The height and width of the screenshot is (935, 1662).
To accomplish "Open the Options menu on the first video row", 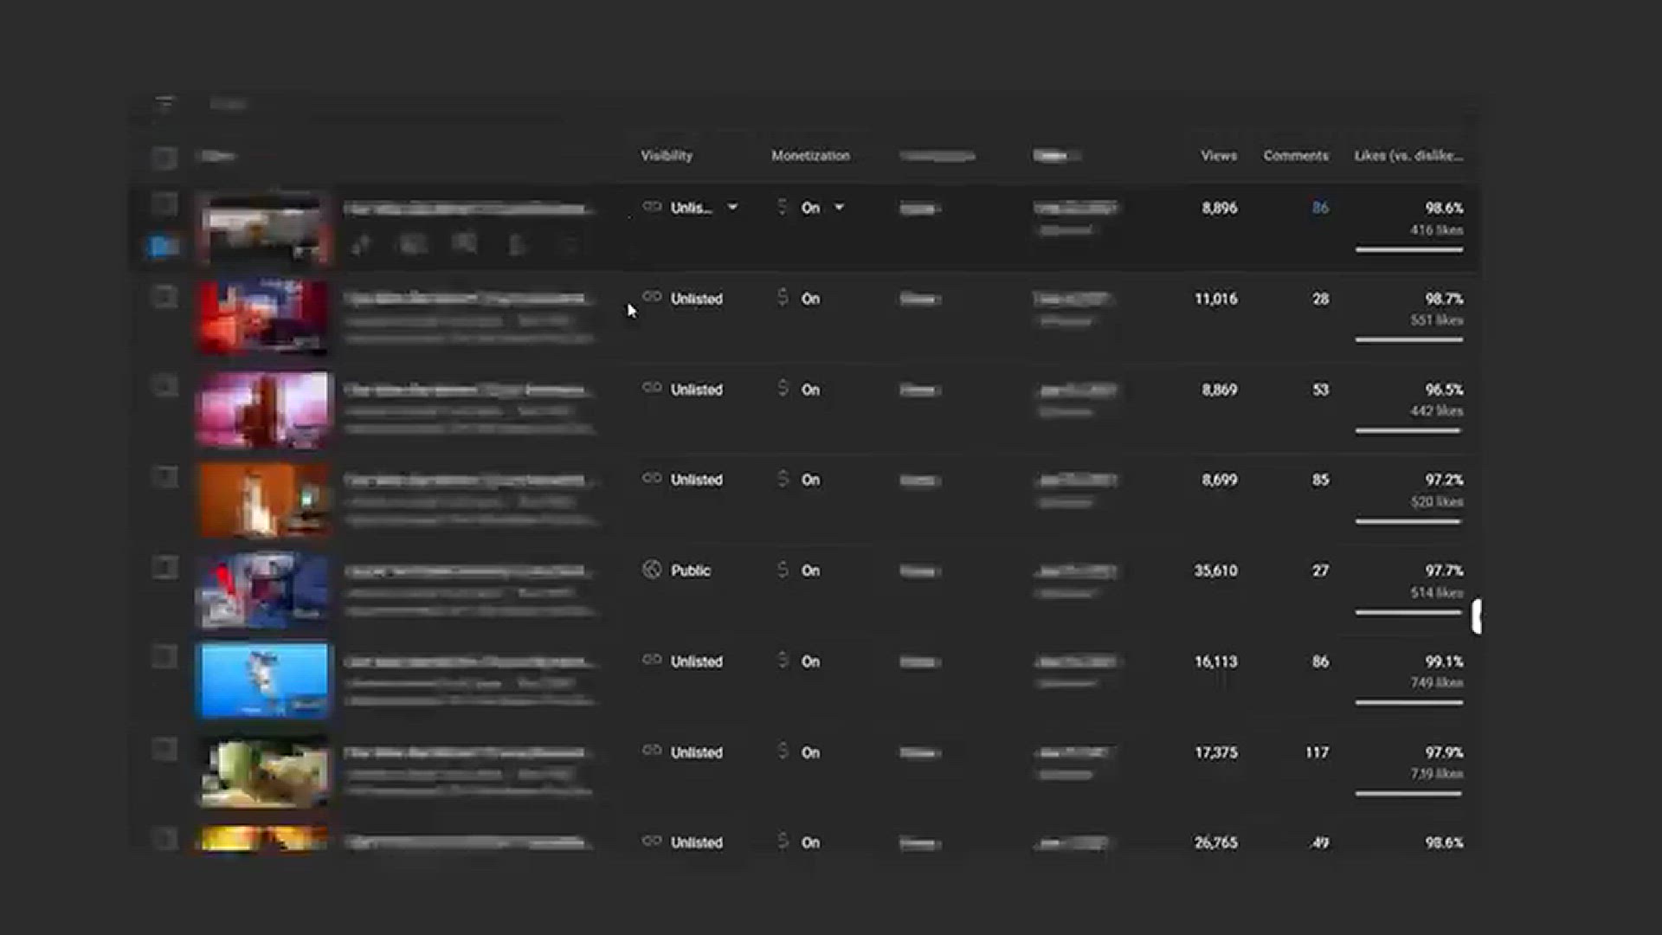I will coord(569,245).
